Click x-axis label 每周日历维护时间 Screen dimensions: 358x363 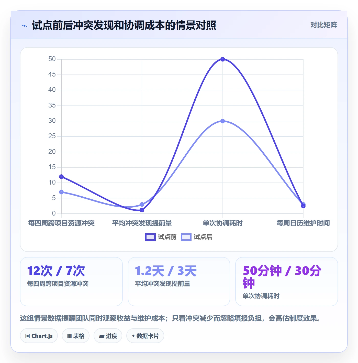[303, 223]
